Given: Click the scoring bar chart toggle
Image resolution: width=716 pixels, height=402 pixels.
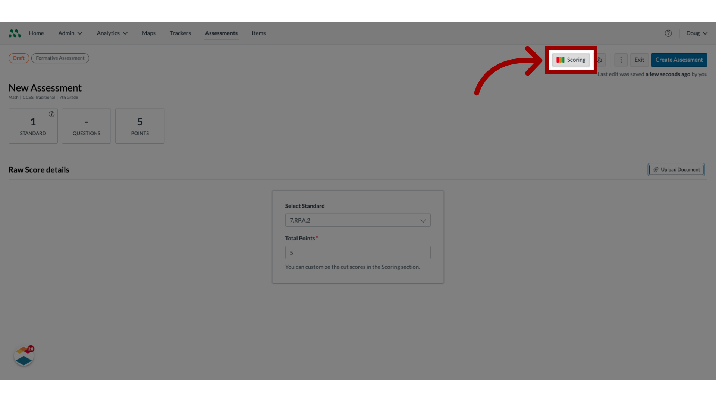Looking at the screenshot, I should click(571, 60).
